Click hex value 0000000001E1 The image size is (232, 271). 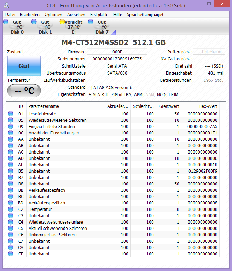(202, 133)
